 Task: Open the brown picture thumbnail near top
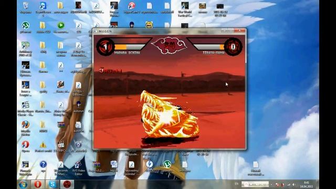tap(202, 6)
